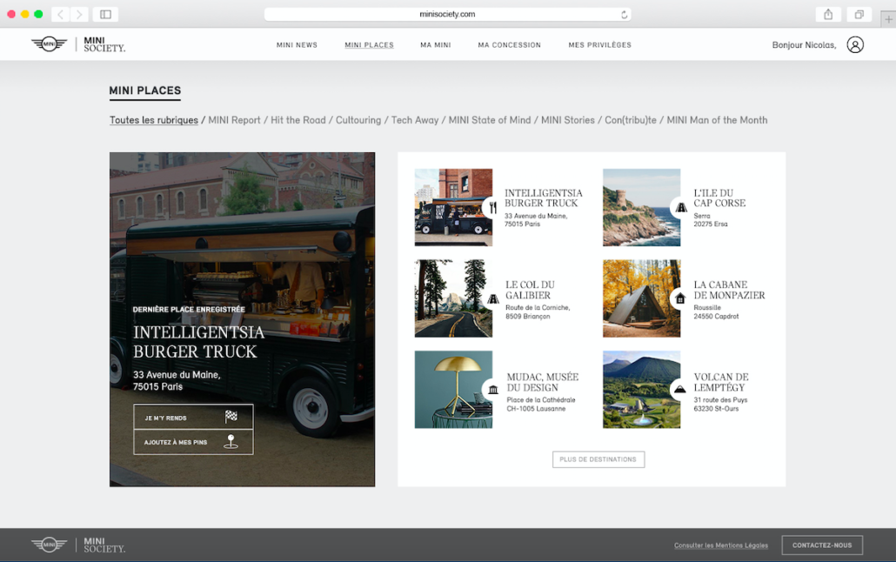Filter by MINI Stories
896x562 pixels.
point(568,120)
